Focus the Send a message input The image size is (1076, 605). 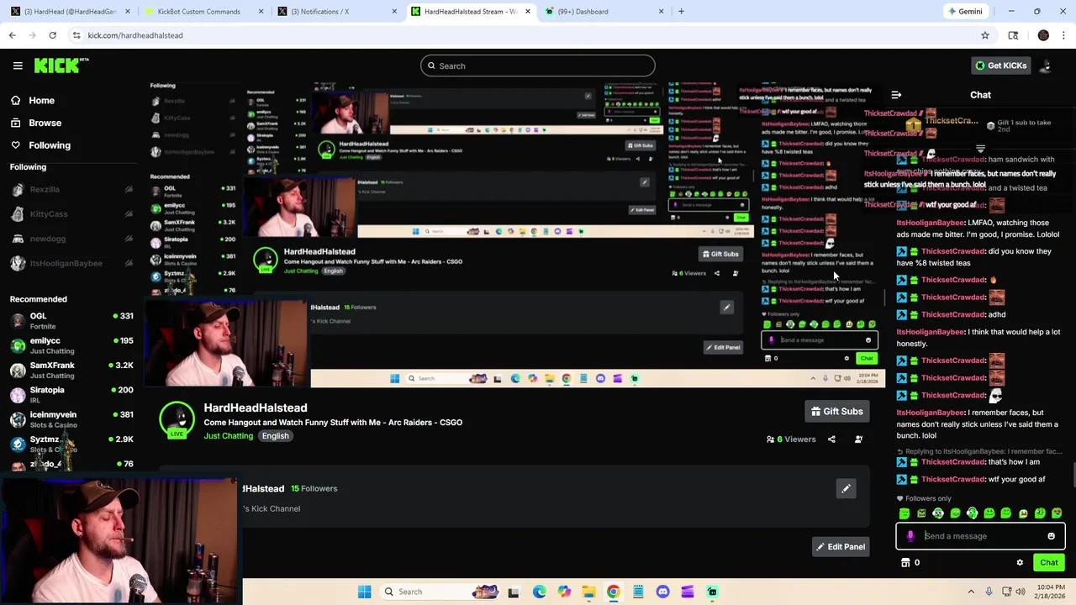980,536
